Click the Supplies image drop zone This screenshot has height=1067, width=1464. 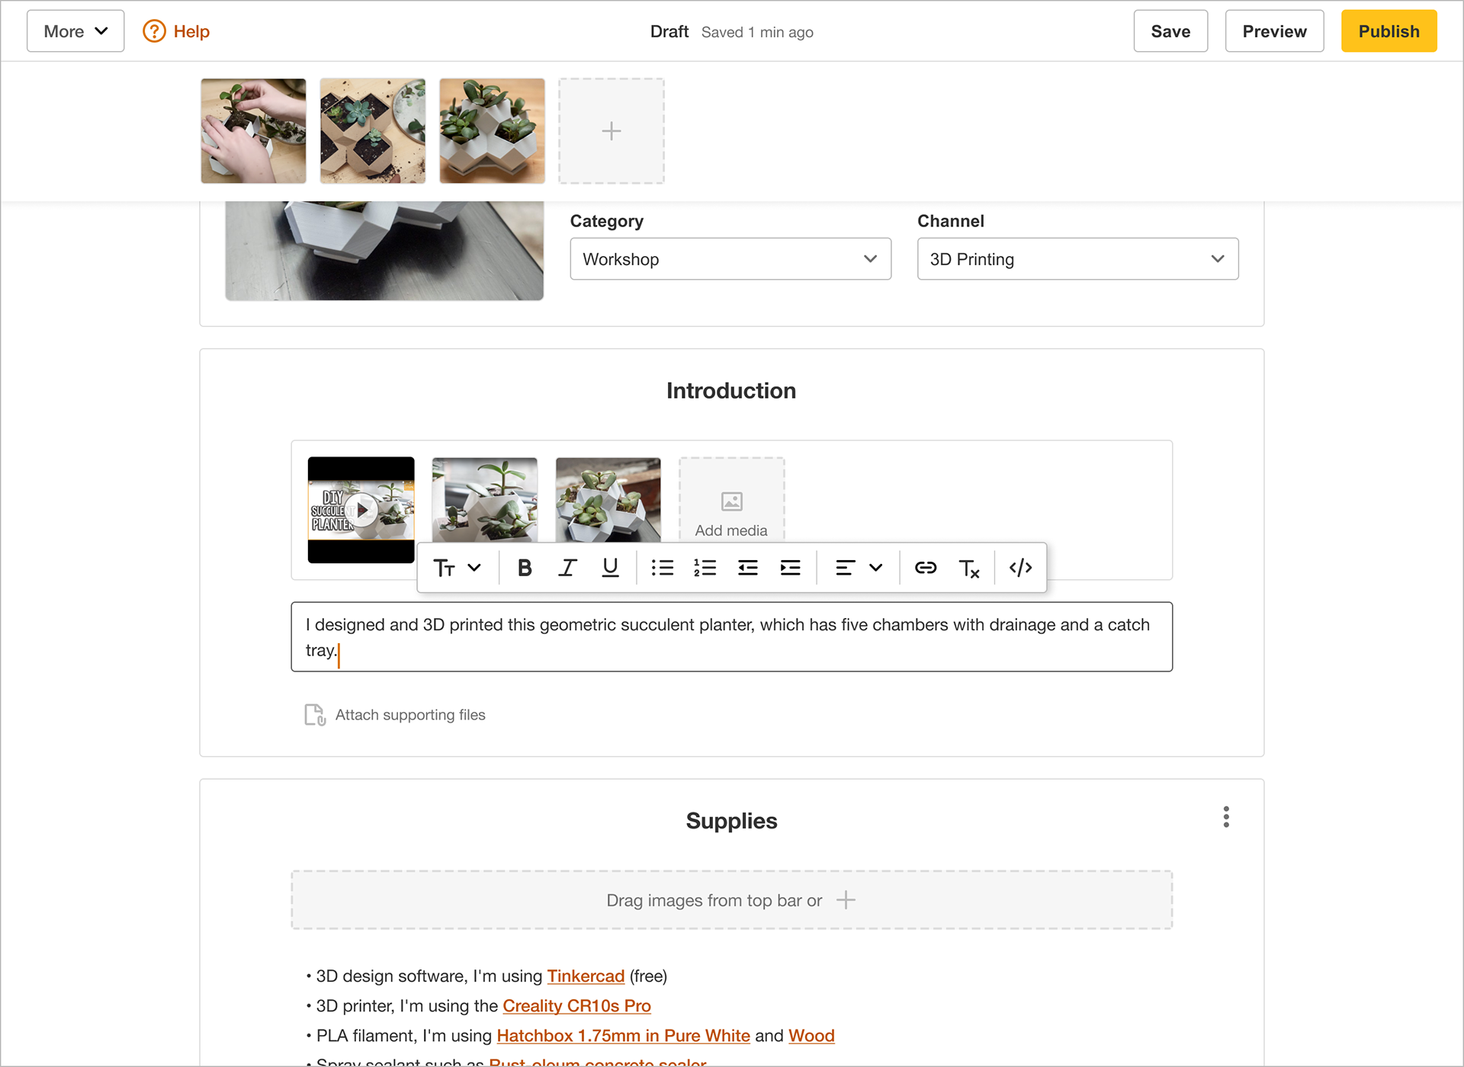[x=732, y=900]
